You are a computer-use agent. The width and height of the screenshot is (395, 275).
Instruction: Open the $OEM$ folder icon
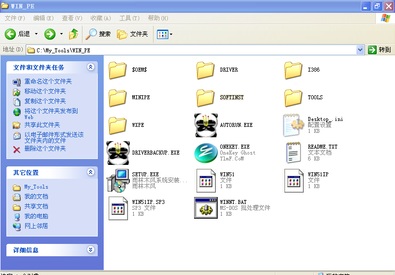click(x=118, y=70)
